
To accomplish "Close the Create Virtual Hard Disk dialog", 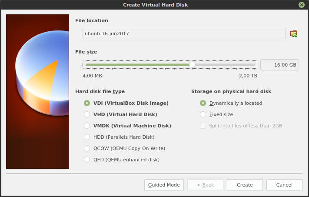I will 302,4.
